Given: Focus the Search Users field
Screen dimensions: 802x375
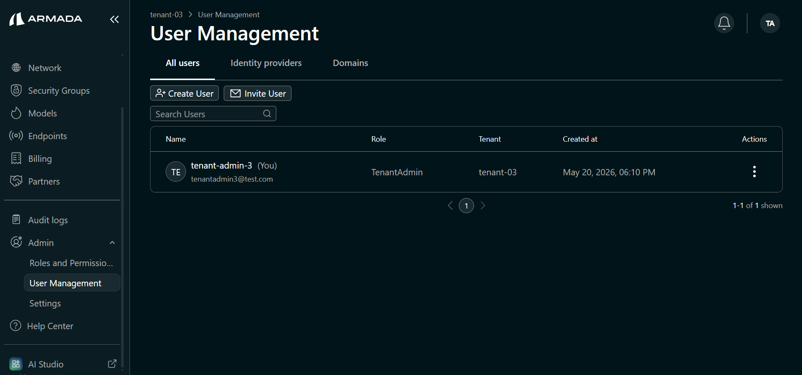Looking at the screenshot, I should pos(213,114).
